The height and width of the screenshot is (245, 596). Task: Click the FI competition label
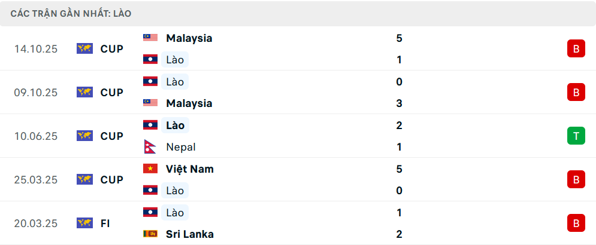point(105,223)
